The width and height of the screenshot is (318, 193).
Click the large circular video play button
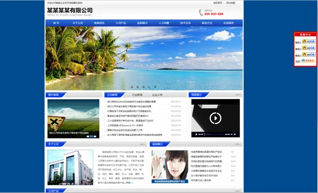[x=215, y=118]
